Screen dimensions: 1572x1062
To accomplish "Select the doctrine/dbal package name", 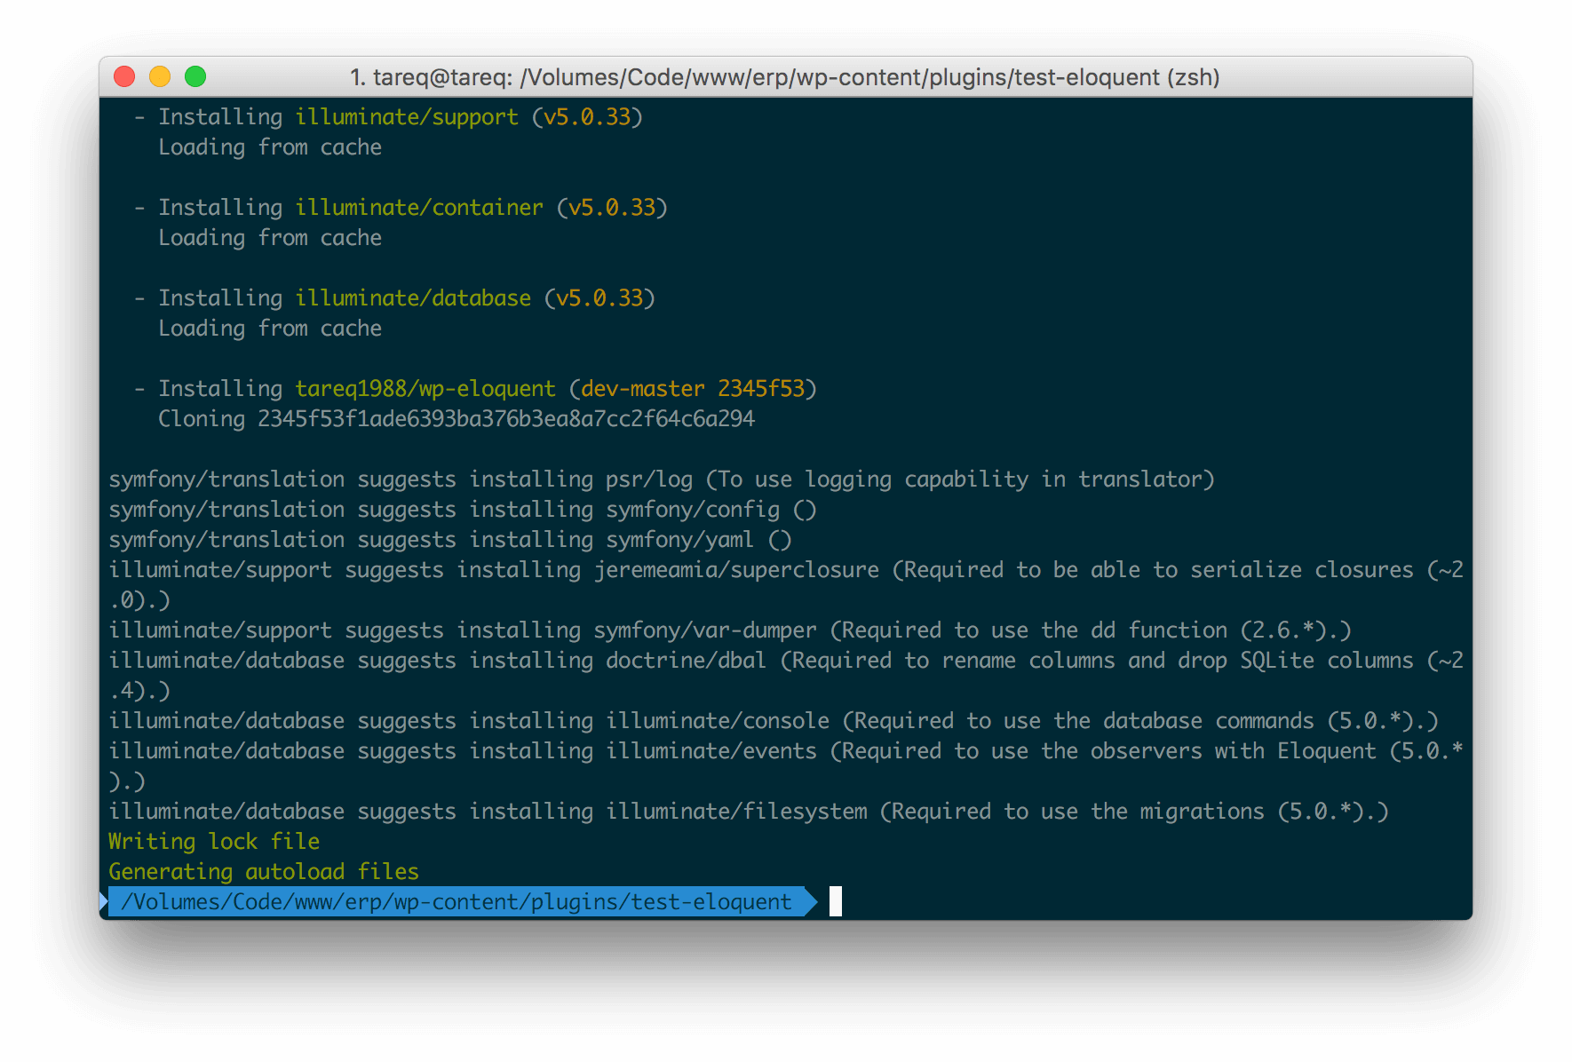I will (686, 661).
